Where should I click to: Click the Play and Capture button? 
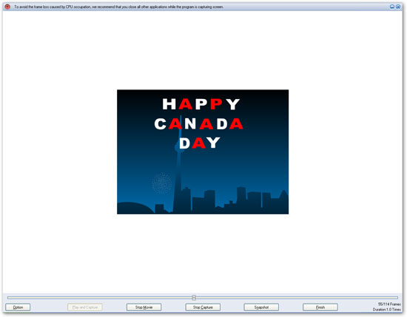(x=85, y=307)
